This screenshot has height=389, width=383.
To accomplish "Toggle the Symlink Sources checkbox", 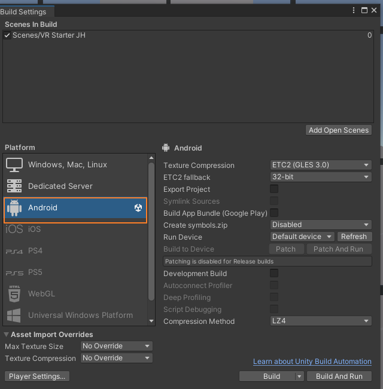I will 274,201.
